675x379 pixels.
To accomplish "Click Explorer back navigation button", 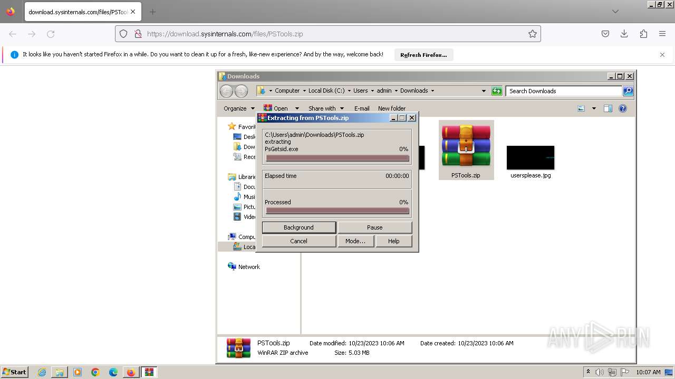I will (226, 91).
